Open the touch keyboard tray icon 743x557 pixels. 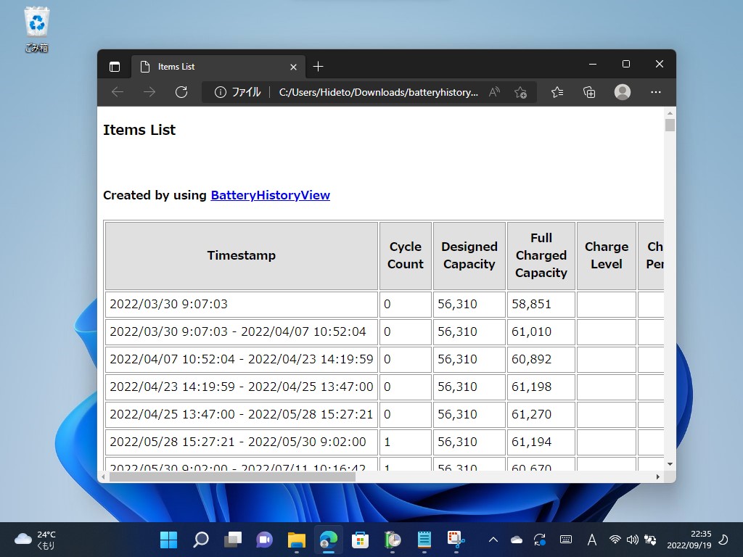(566, 540)
